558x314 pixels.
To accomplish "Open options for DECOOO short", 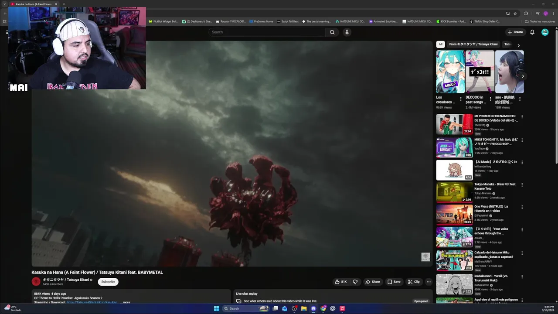I will tap(490, 99).
